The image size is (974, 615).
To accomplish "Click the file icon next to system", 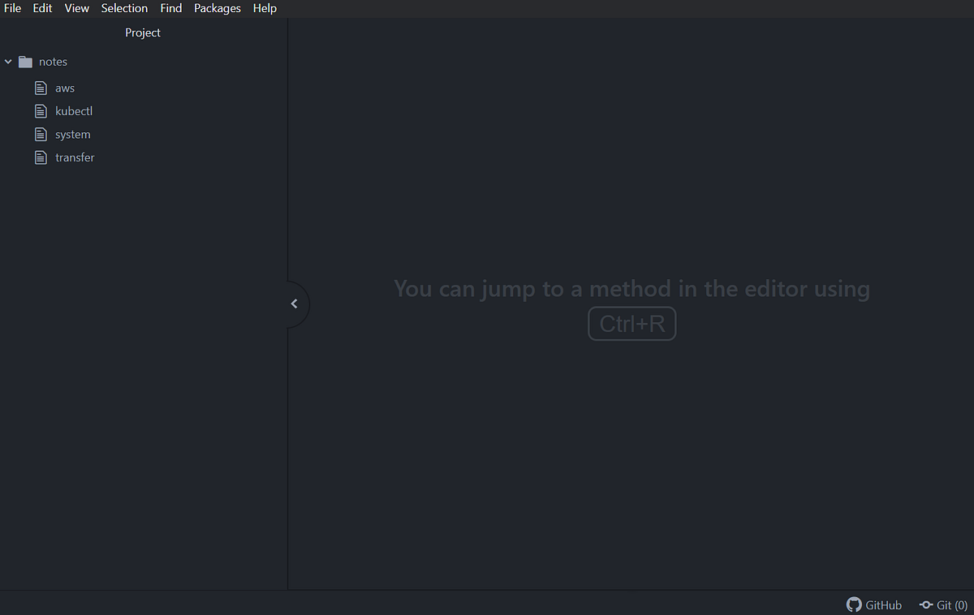I will pyautogui.click(x=41, y=134).
